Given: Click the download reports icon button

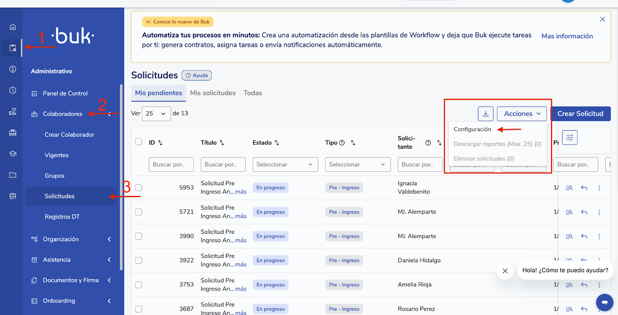Looking at the screenshot, I should click(x=486, y=114).
